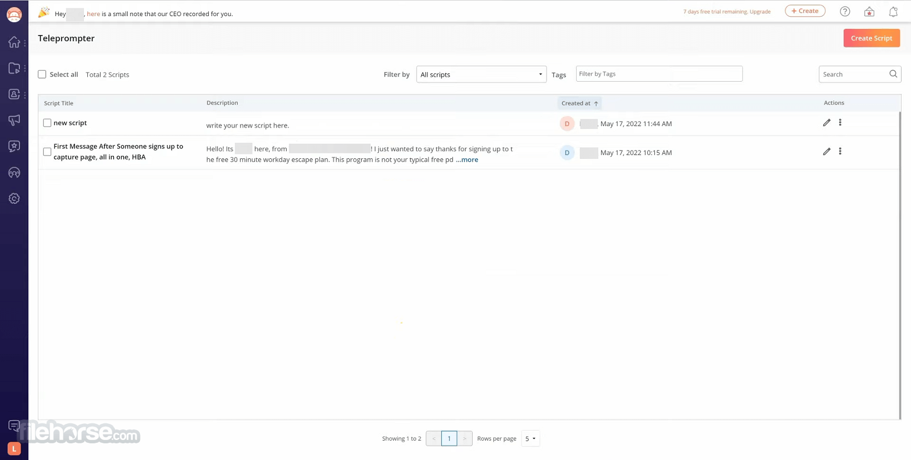
Task: Open more options for 'new script' row
Action: pos(840,122)
